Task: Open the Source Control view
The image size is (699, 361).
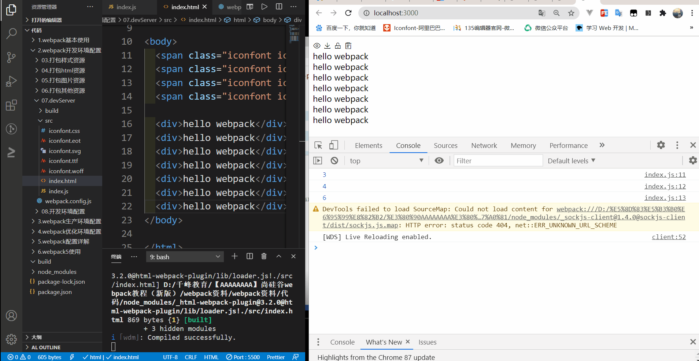Action: pyautogui.click(x=11, y=57)
